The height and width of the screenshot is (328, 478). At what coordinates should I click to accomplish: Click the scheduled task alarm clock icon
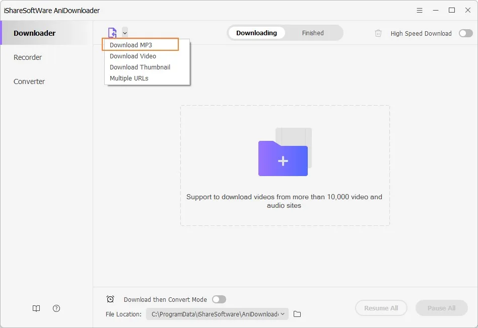(110, 299)
